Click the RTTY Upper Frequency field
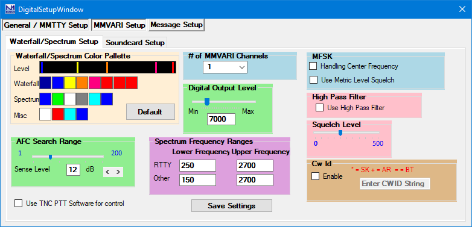Viewport: 472px width, 227px height. point(255,166)
